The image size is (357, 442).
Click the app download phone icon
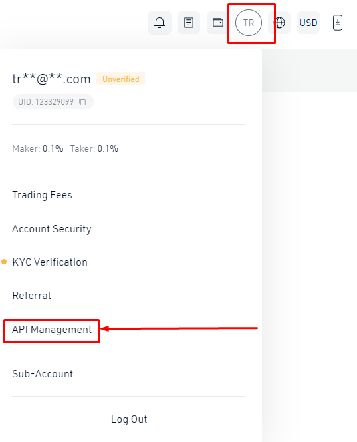(x=338, y=23)
